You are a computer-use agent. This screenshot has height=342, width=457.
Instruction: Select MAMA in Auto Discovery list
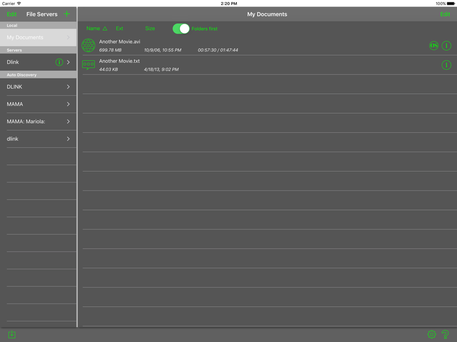[x=38, y=104]
